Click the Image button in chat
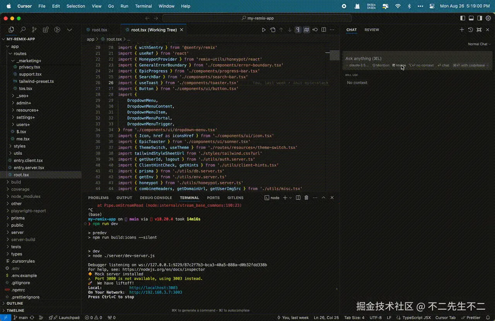Screen dimensions: 495x321 click(x=399, y=65)
